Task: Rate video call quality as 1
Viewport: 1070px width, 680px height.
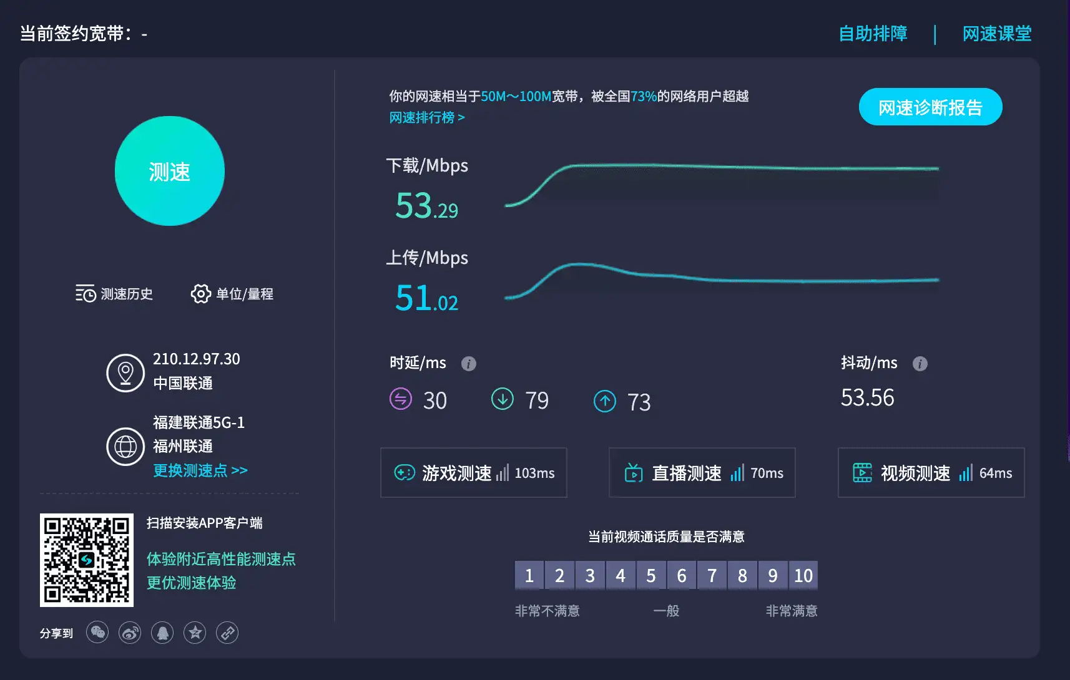Action: pyautogui.click(x=529, y=575)
